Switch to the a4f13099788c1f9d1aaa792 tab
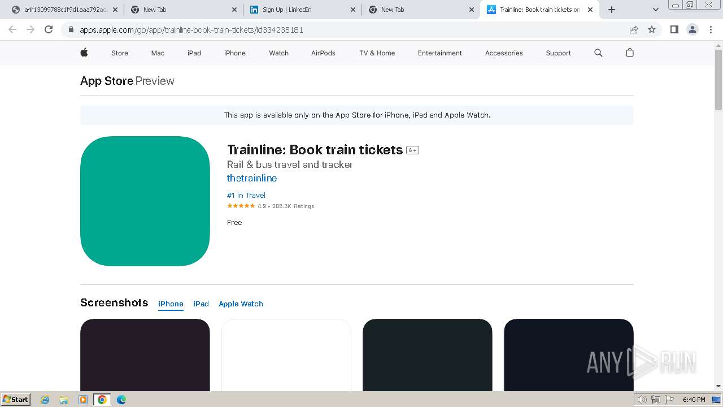The image size is (723, 407). (x=64, y=10)
